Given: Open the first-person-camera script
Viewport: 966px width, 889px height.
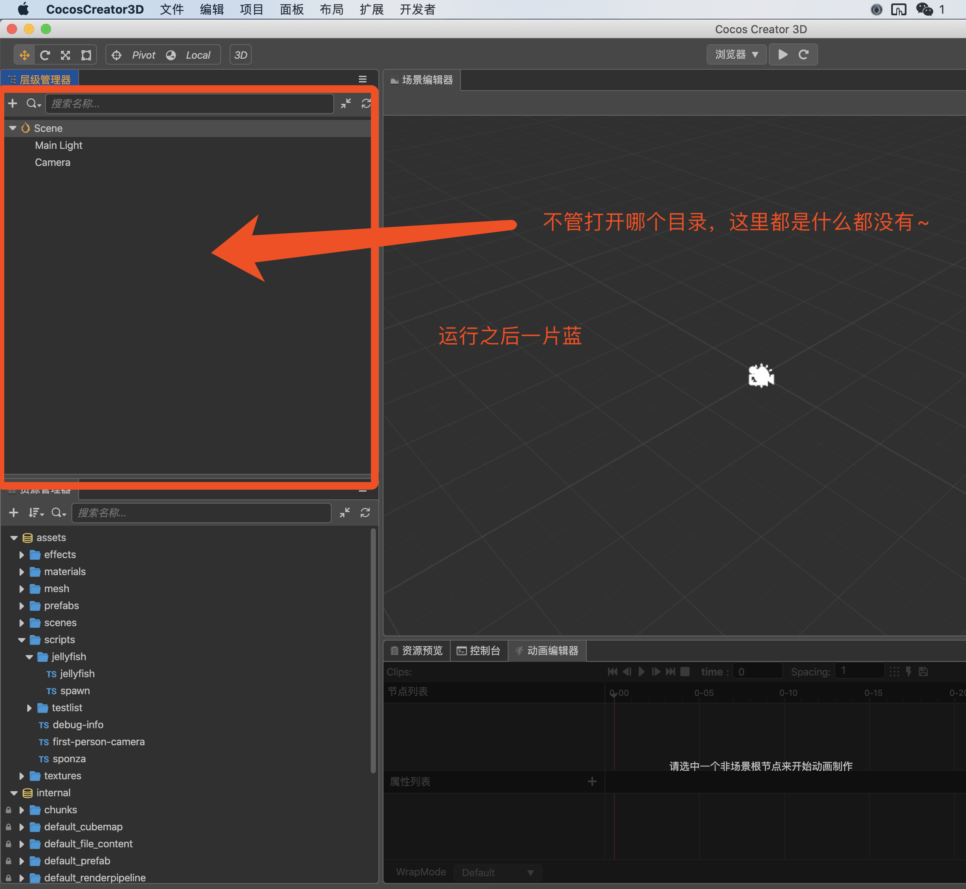Looking at the screenshot, I should point(98,742).
